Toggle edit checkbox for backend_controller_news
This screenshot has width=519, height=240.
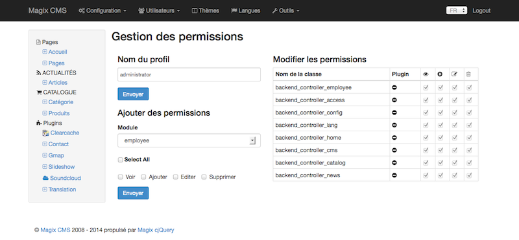point(455,175)
